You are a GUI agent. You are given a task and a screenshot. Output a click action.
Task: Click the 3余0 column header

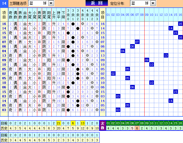[x=68, y=15]
